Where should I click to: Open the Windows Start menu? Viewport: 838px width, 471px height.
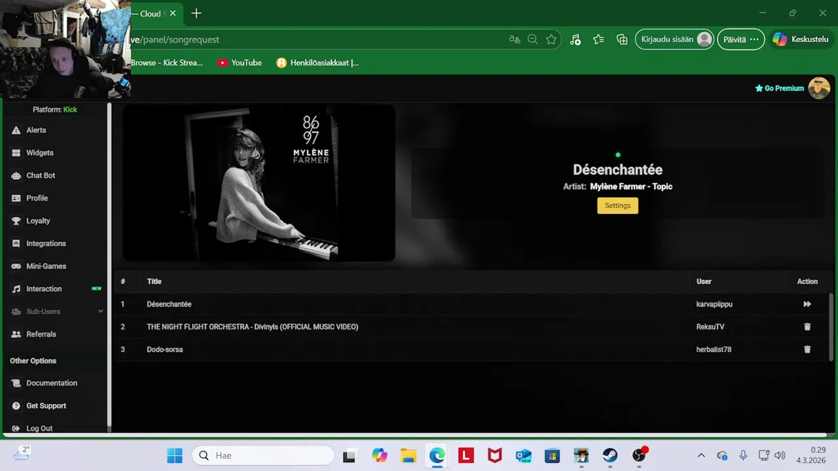(175, 455)
